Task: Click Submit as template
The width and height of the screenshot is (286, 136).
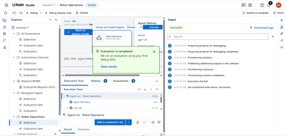Action: (x=255, y=13)
